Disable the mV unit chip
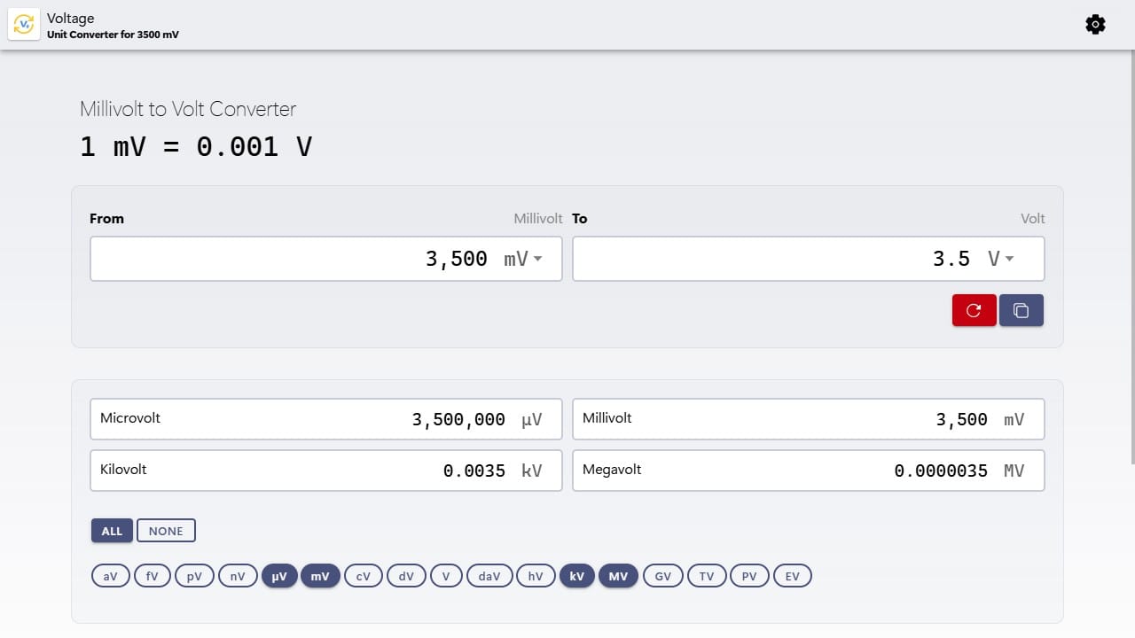1135x638 pixels. [x=320, y=575]
